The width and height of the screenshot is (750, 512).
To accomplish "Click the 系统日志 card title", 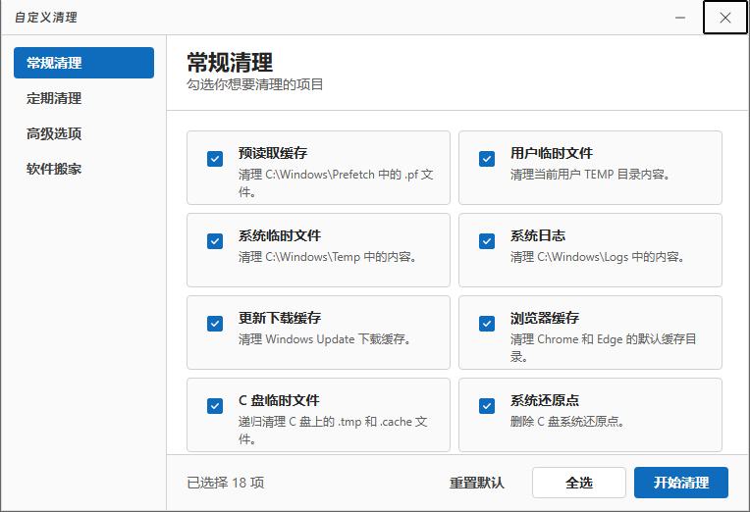I will (x=538, y=235).
